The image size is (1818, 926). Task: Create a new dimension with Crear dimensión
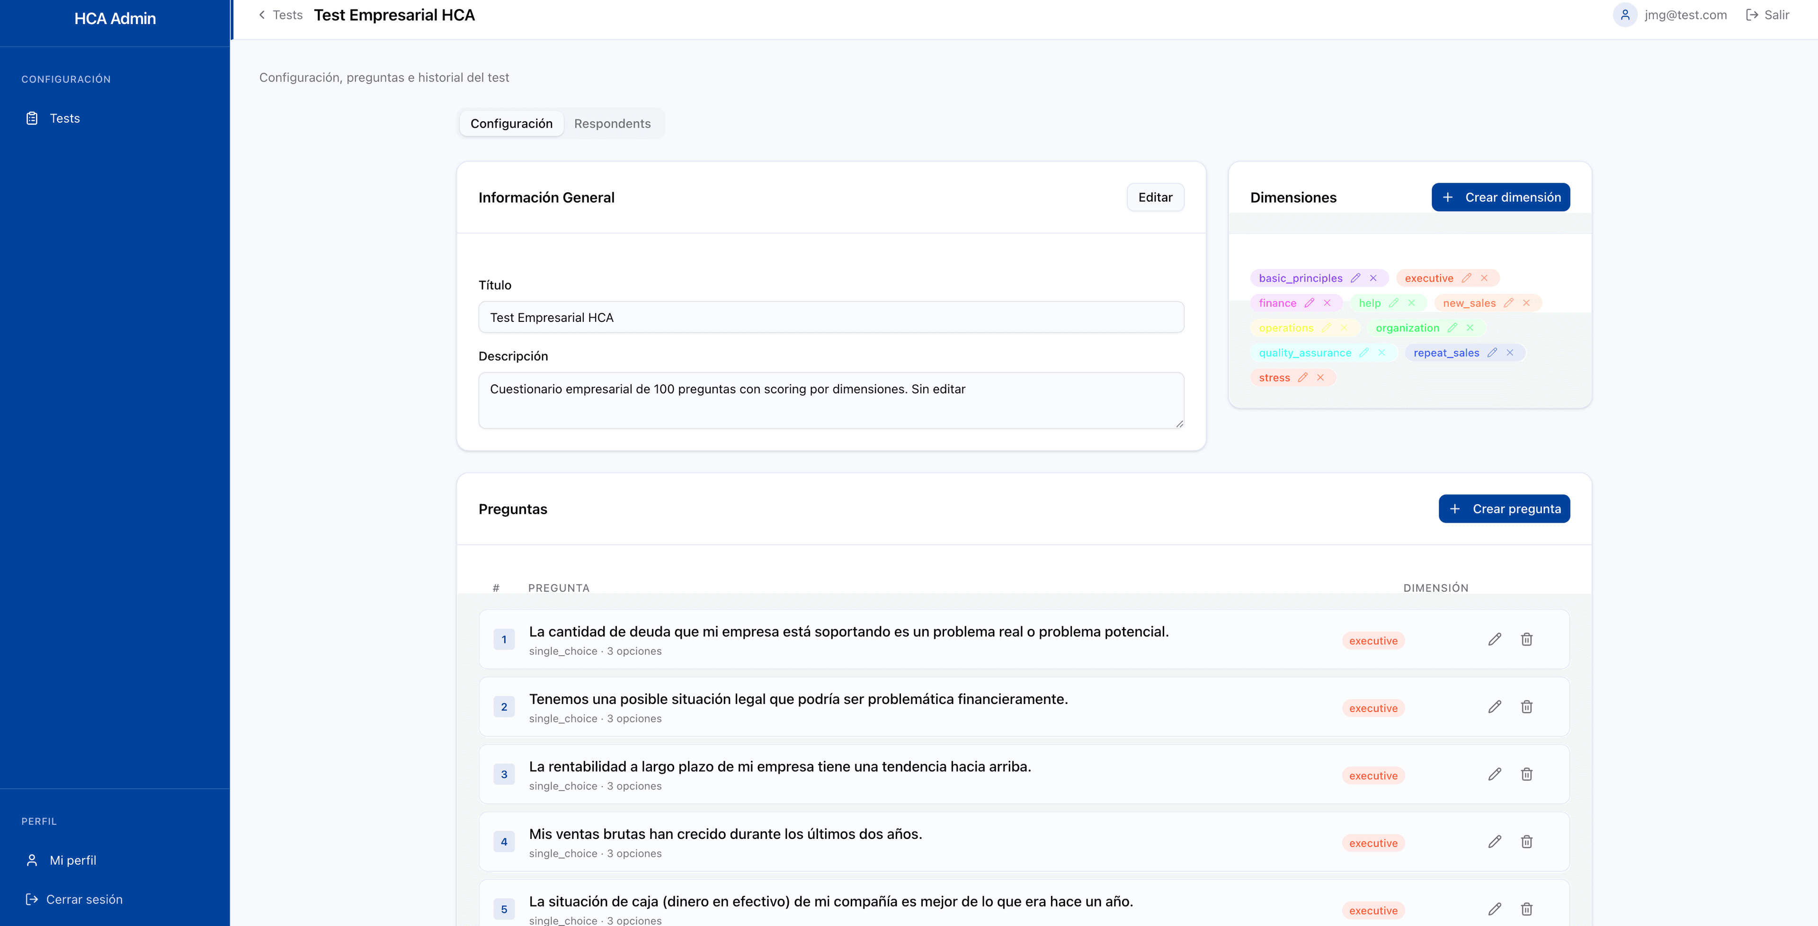click(1500, 197)
